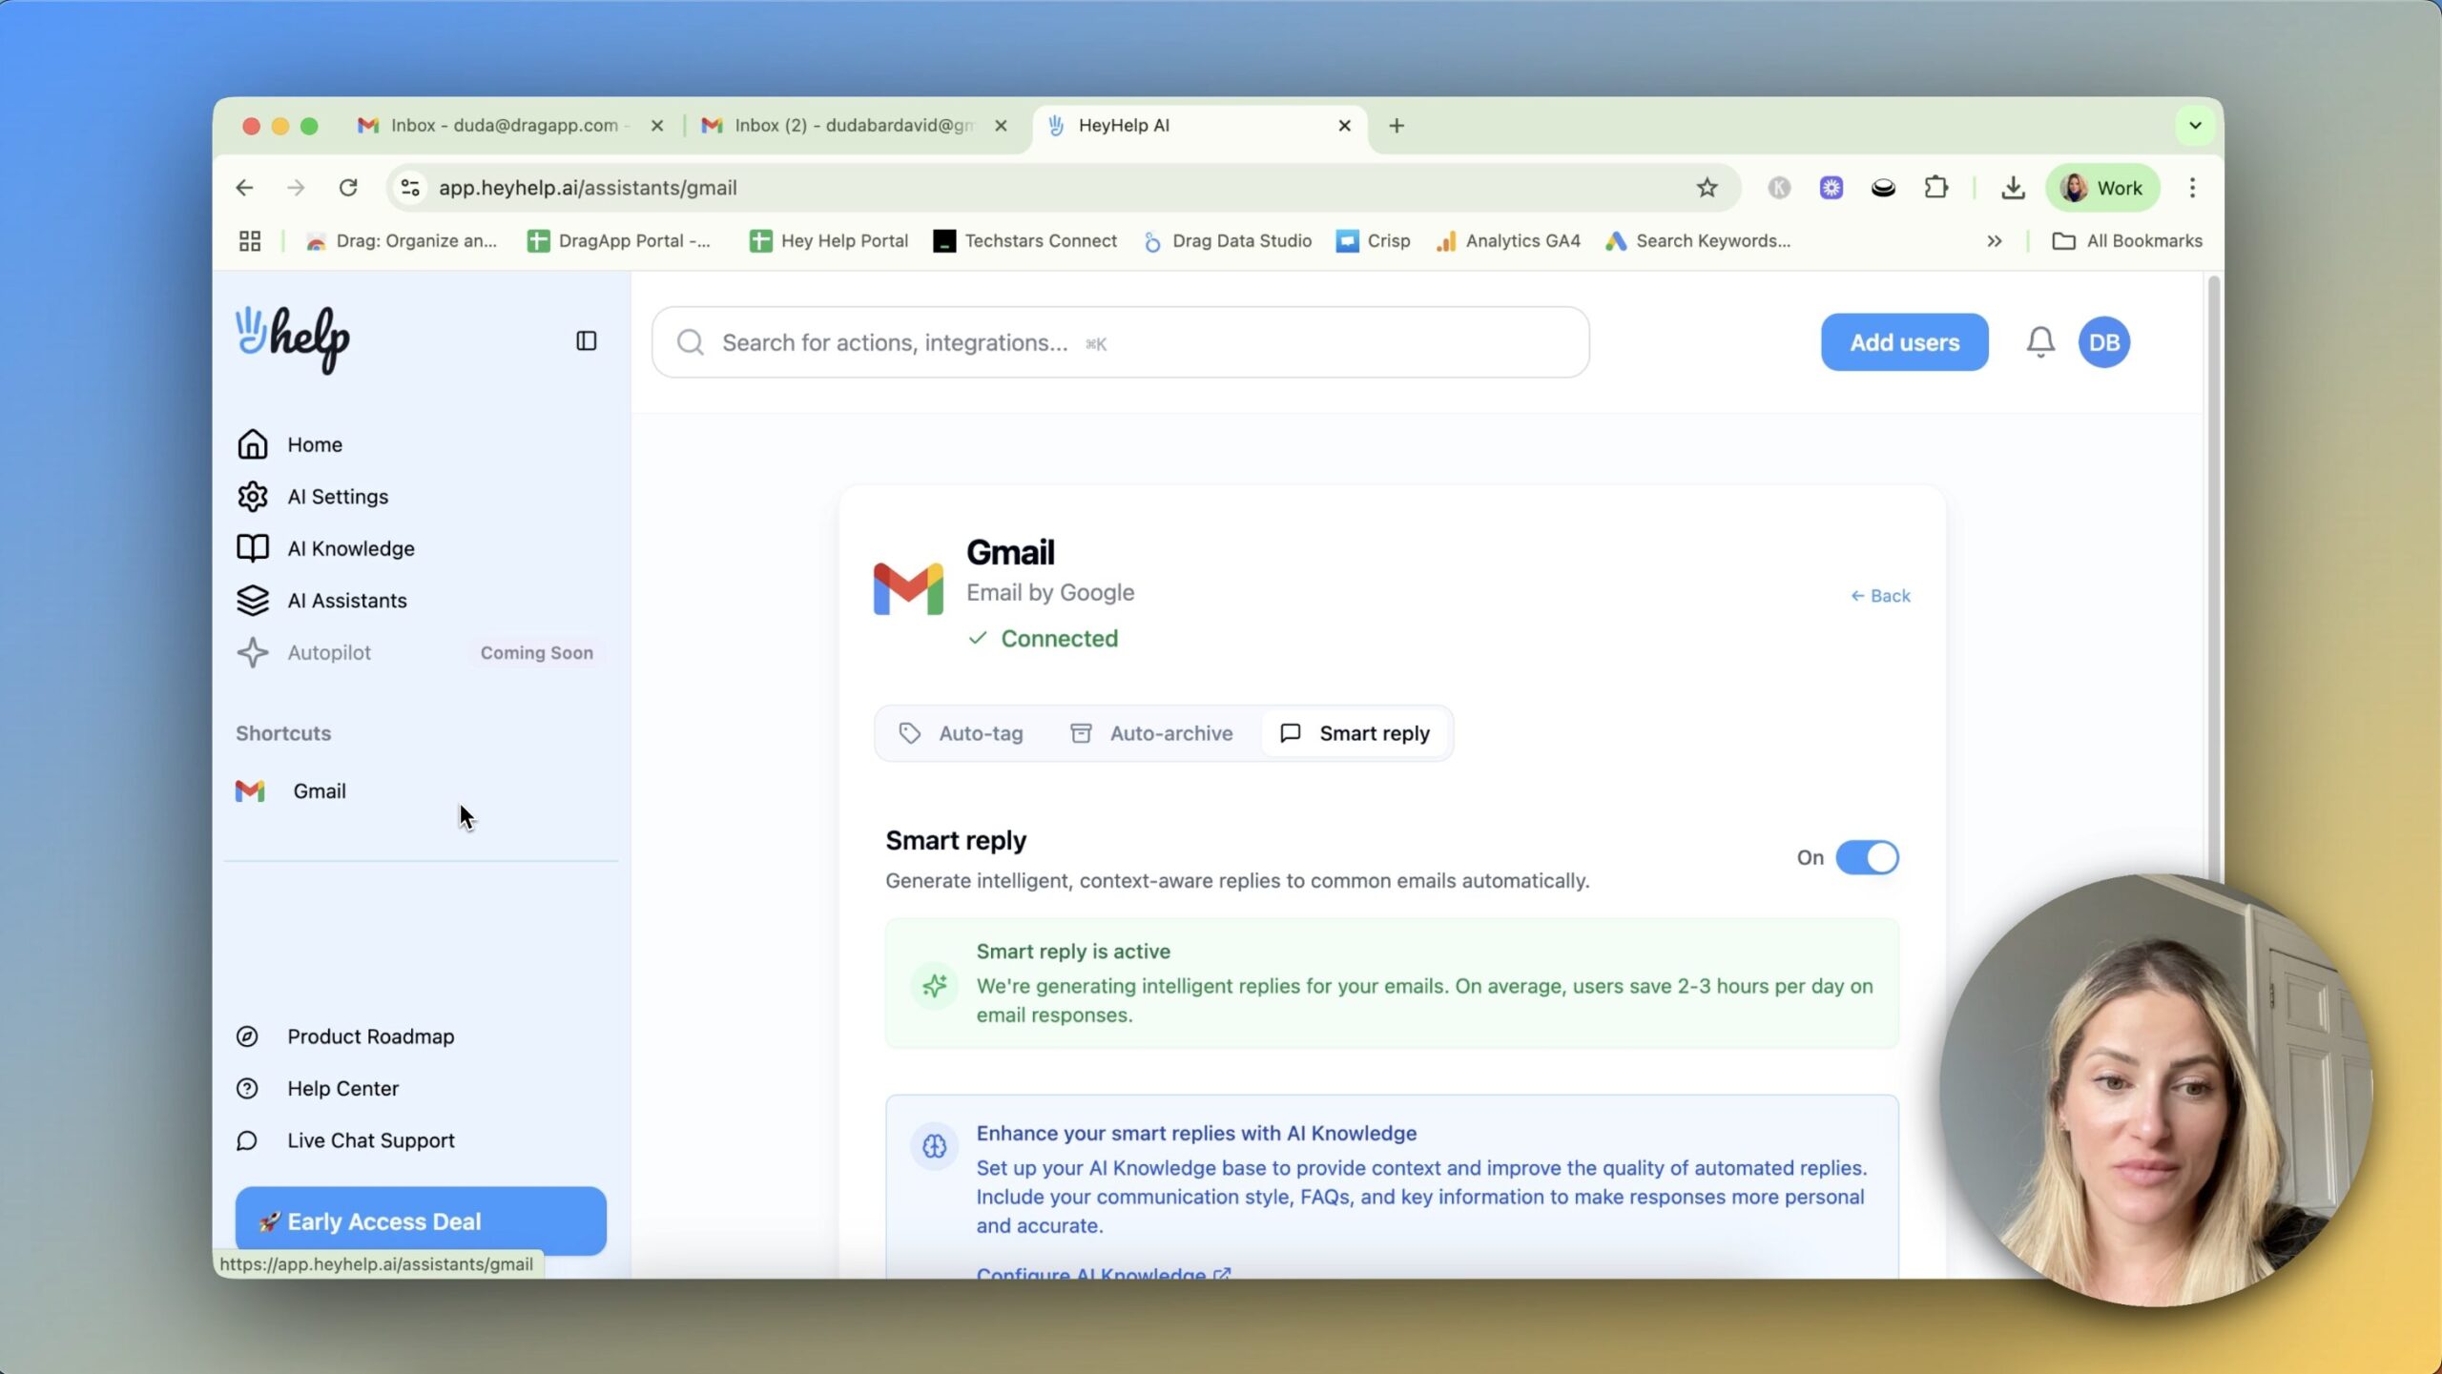
Task: Switch to the Auto-tag tab
Action: 962,733
